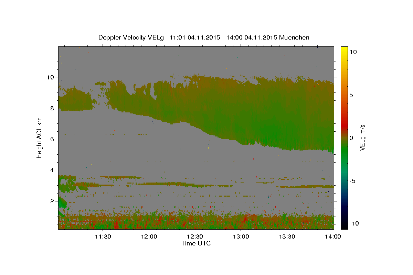Pick the black bottom end of the colorbar
413x275 pixels.
(344, 226)
